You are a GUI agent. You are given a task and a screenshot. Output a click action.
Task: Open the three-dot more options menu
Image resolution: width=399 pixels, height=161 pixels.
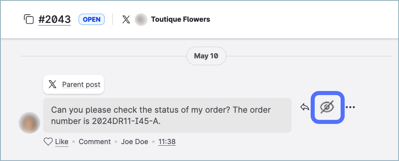tap(350, 107)
